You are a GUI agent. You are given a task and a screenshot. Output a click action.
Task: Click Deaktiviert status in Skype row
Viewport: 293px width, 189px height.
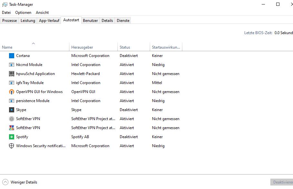[129, 110]
